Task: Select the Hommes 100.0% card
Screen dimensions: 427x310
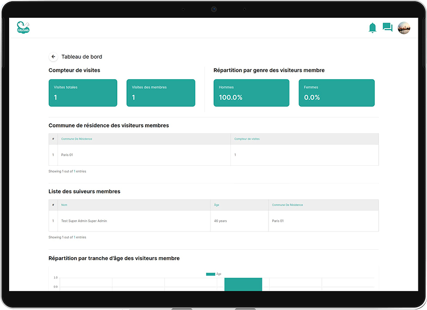Action: (251, 93)
